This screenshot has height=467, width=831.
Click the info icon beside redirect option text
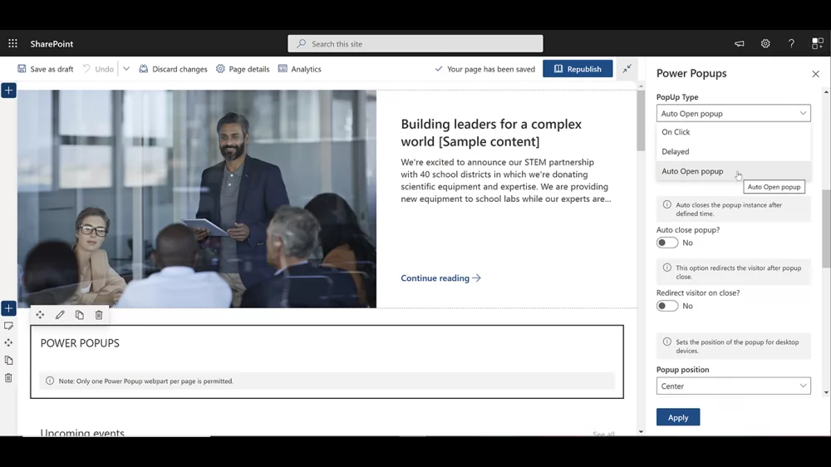click(667, 268)
